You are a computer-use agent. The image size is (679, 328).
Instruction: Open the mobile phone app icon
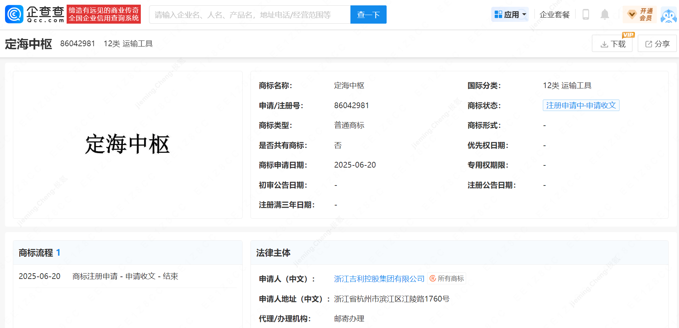[x=586, y=14]
